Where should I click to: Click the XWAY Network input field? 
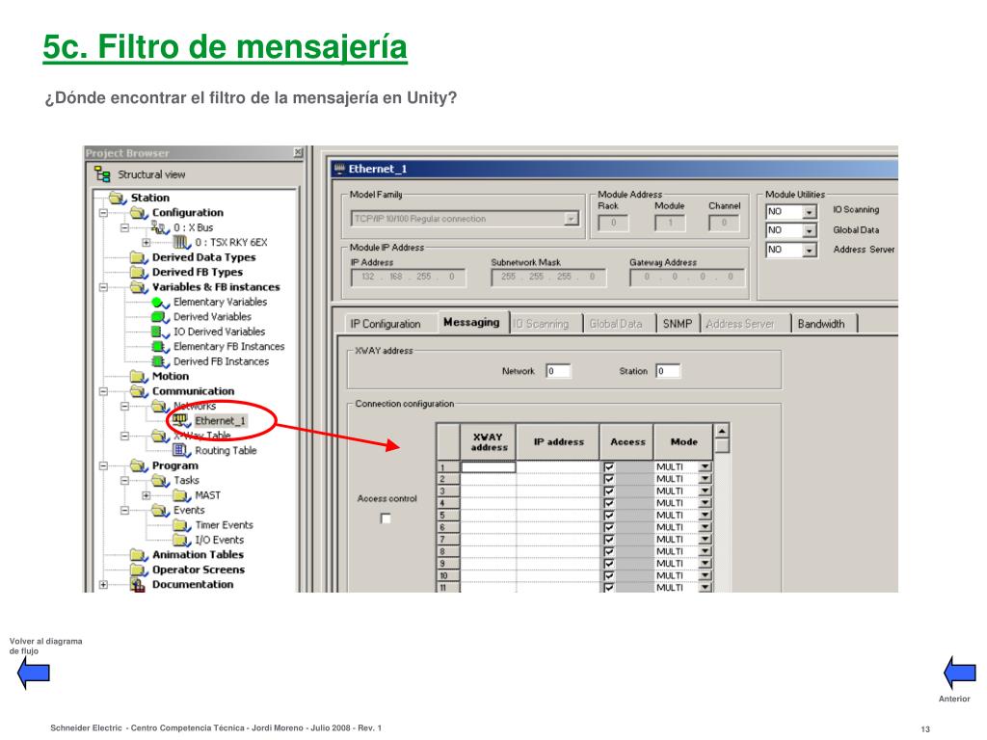tap(558, 371)
